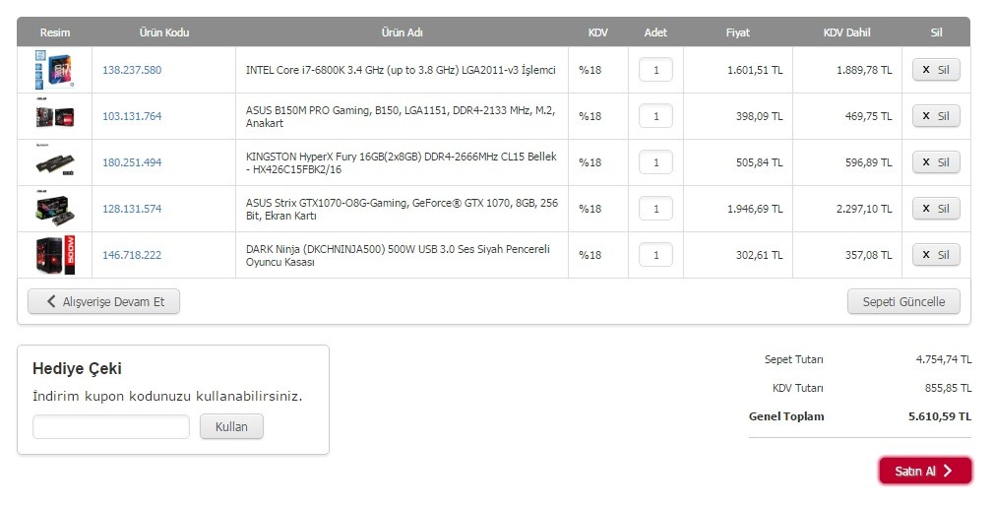Select the 1.946,69 TL price cell
This screenshot has height=506, width=994.
click(755, 209)
